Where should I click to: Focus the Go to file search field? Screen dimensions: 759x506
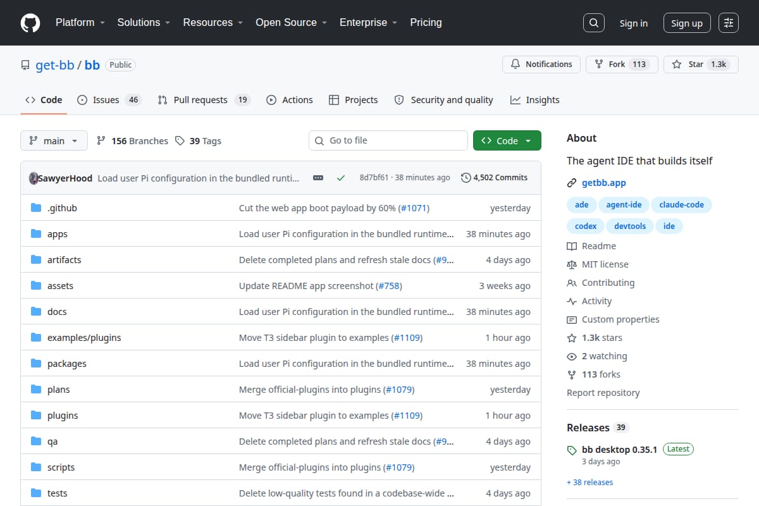coord(388,140)
